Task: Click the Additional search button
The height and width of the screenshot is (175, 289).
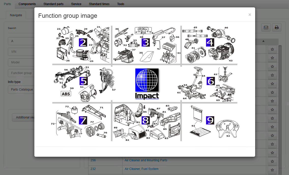Action: (23, 117)
